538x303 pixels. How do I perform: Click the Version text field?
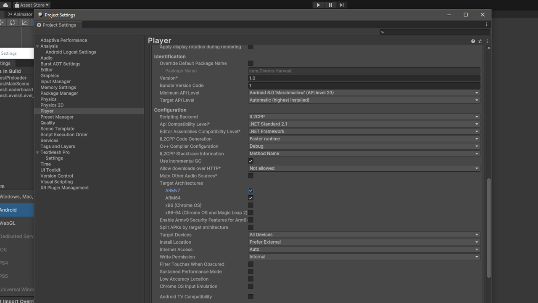tap(364, 78)
